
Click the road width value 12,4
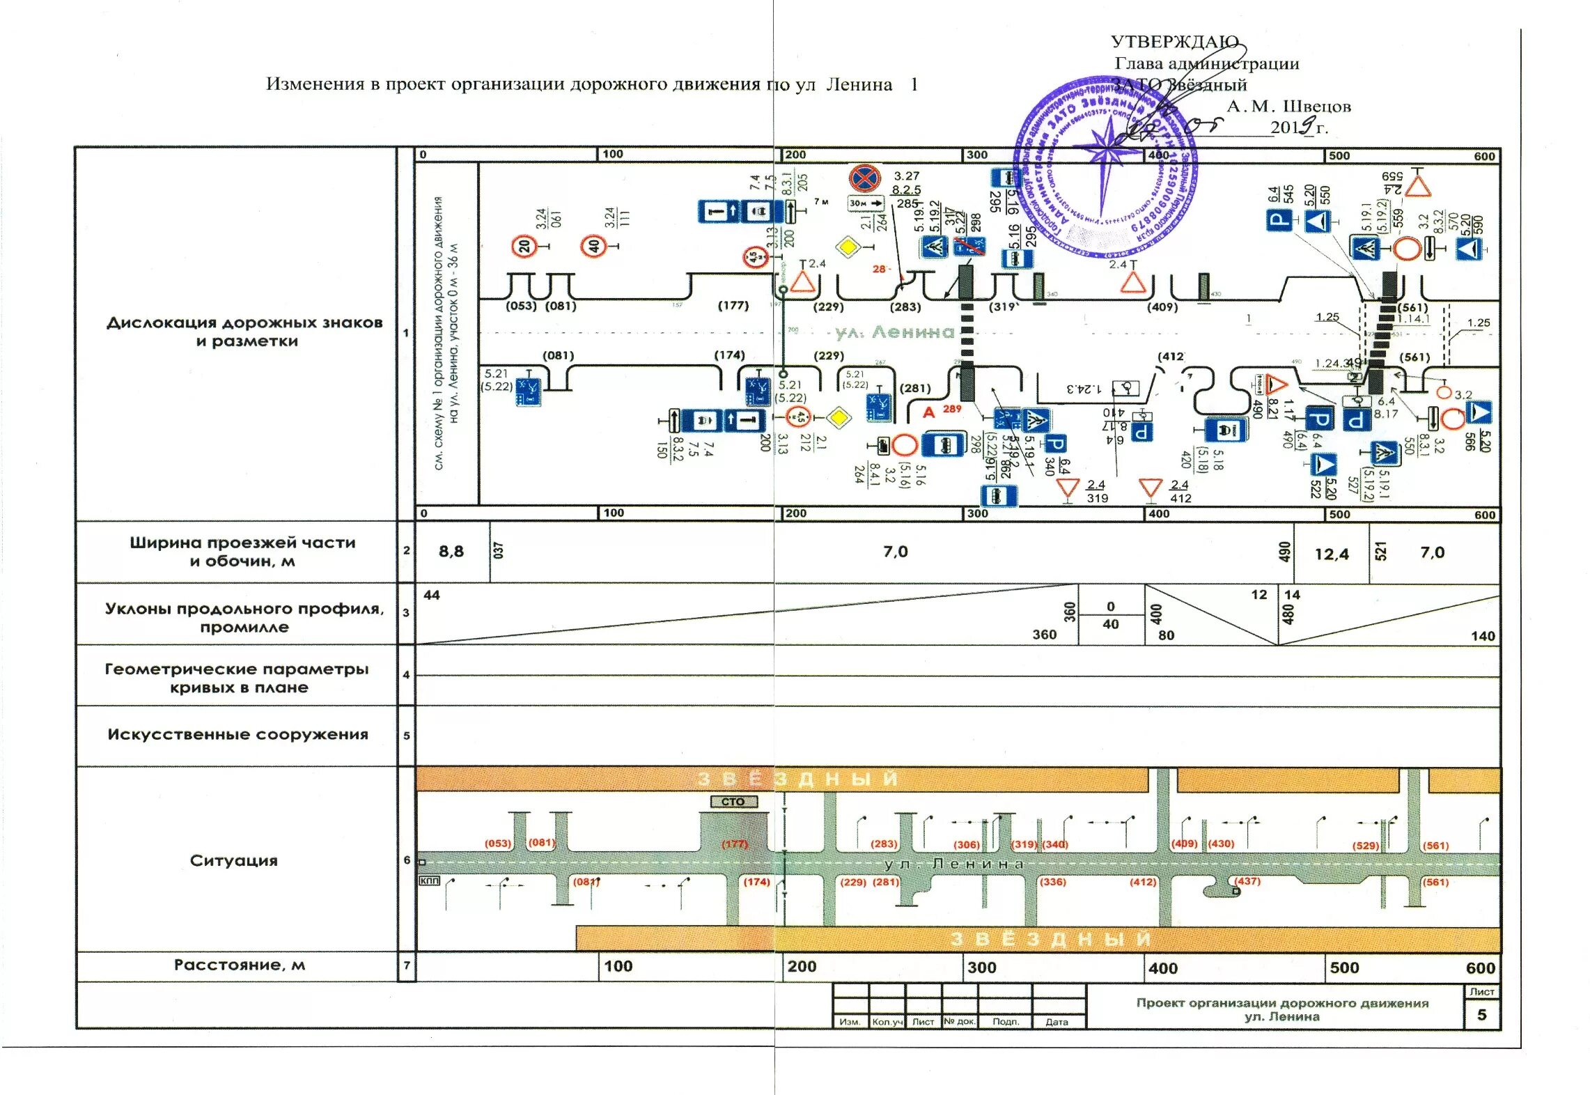coord(1331,554)
